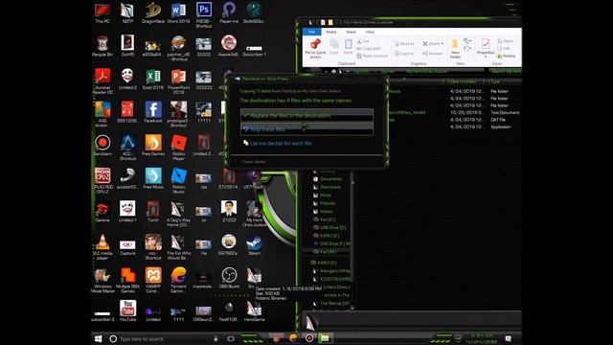The height and width of the screenshot is (345, 613).
Task: Open the Roblox Studio desktop icon
Action: tap(178, 180)
